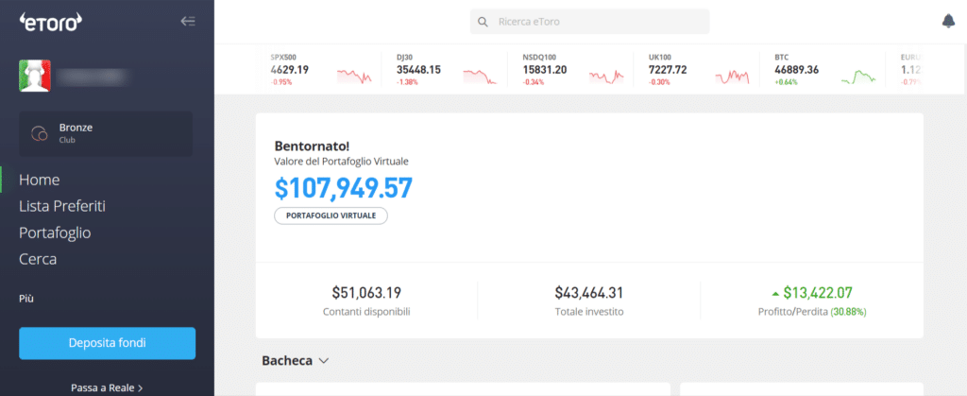
Task: Open Cerca in sidebar
Action: [x=38, y=259]
